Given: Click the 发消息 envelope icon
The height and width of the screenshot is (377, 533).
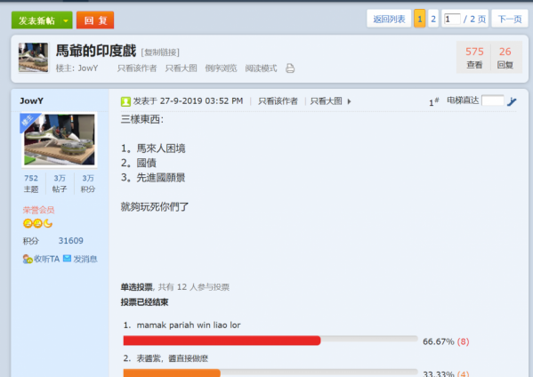Looking at the screenshot, I should pos(68,259).
